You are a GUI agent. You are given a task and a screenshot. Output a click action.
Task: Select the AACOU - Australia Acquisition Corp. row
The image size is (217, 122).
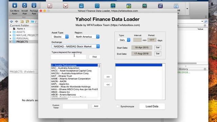pos(75,73)
